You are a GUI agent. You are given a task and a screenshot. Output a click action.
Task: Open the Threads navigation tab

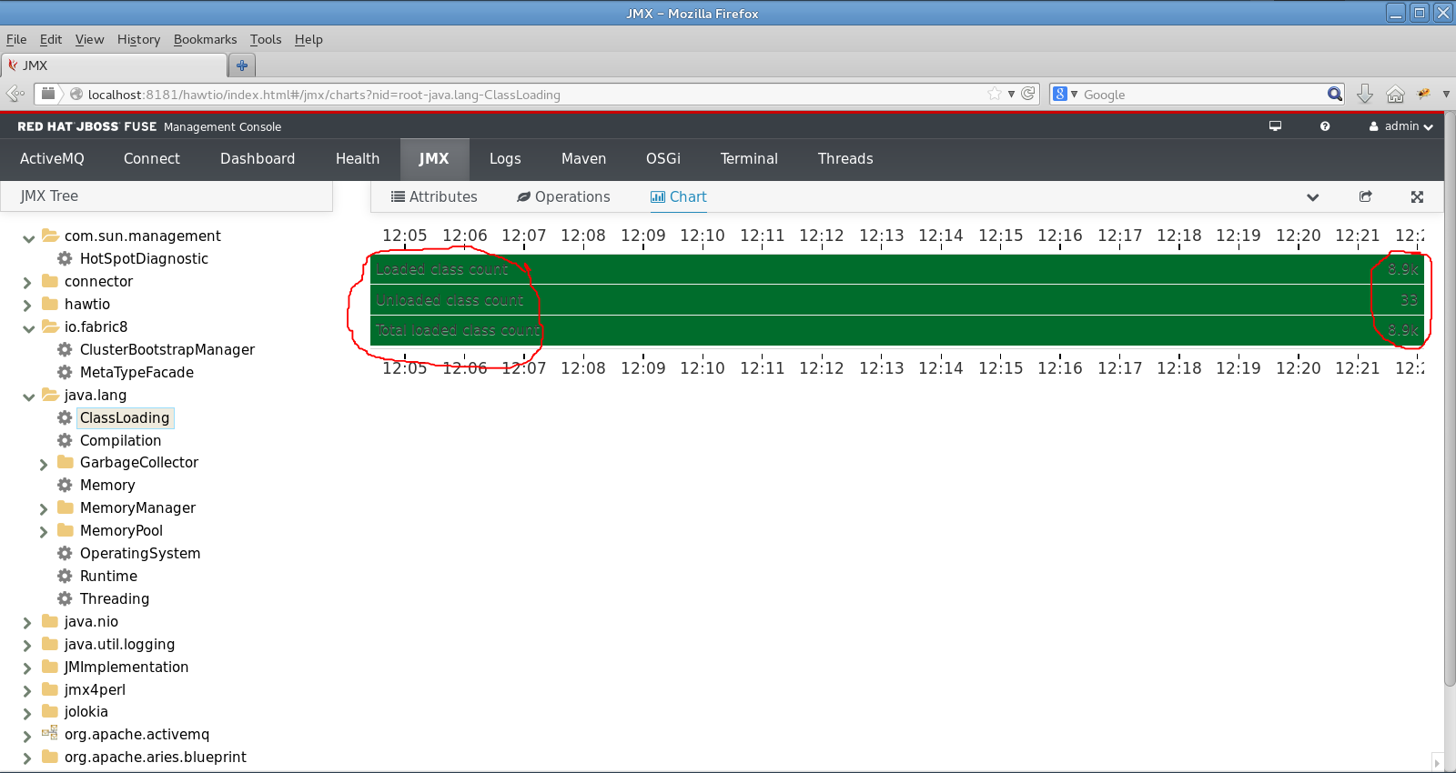pyautogui.click(x=845, y=158)
